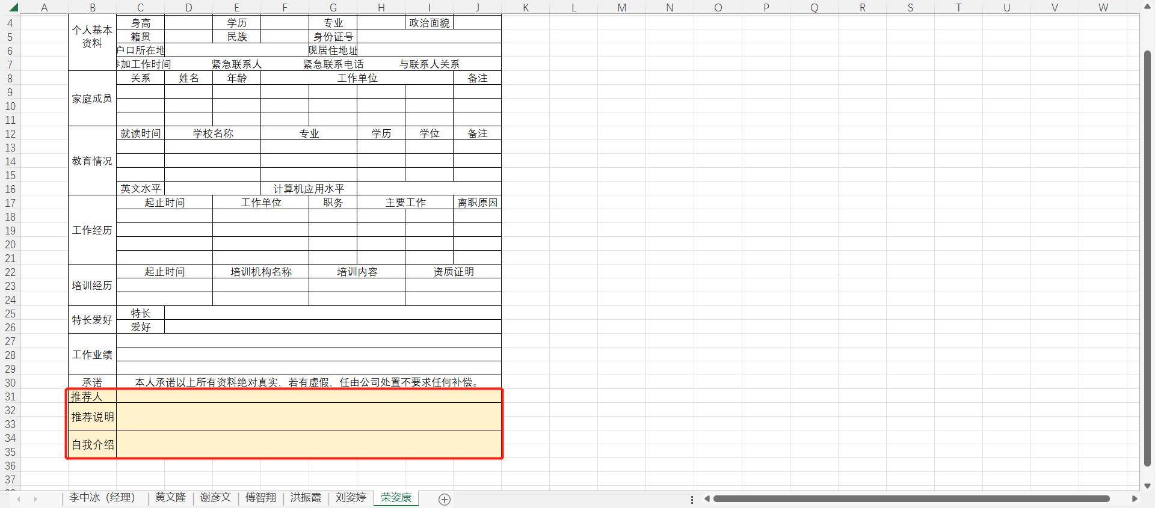Click the 现居住地址 cell
This screenshot has width=1155, height=508.
pos(333,50)
